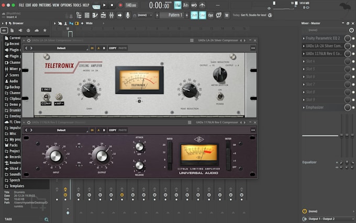Open the EDIT menu
Image resolution: width=356 pixels, height=223 pixels.
28,5
